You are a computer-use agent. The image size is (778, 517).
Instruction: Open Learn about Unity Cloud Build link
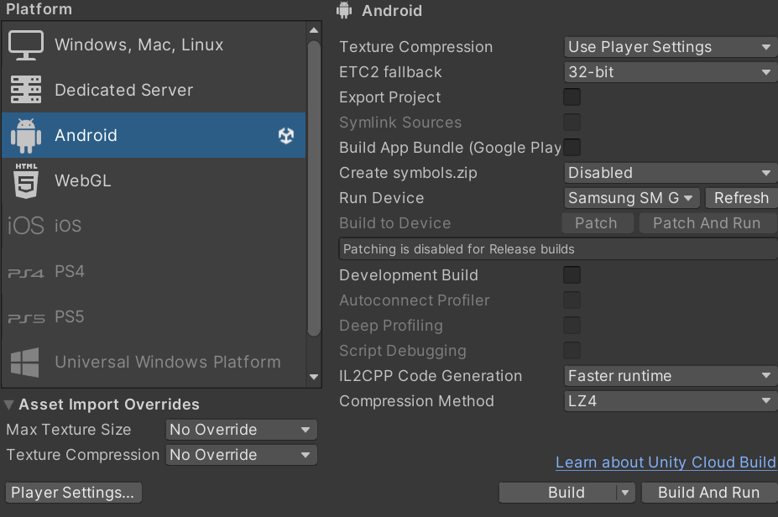click(666, 462)
